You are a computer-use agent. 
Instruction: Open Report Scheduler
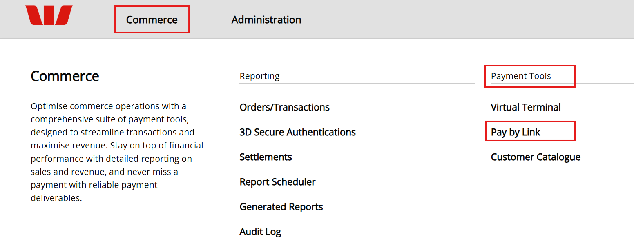click(x=277, y=182)
